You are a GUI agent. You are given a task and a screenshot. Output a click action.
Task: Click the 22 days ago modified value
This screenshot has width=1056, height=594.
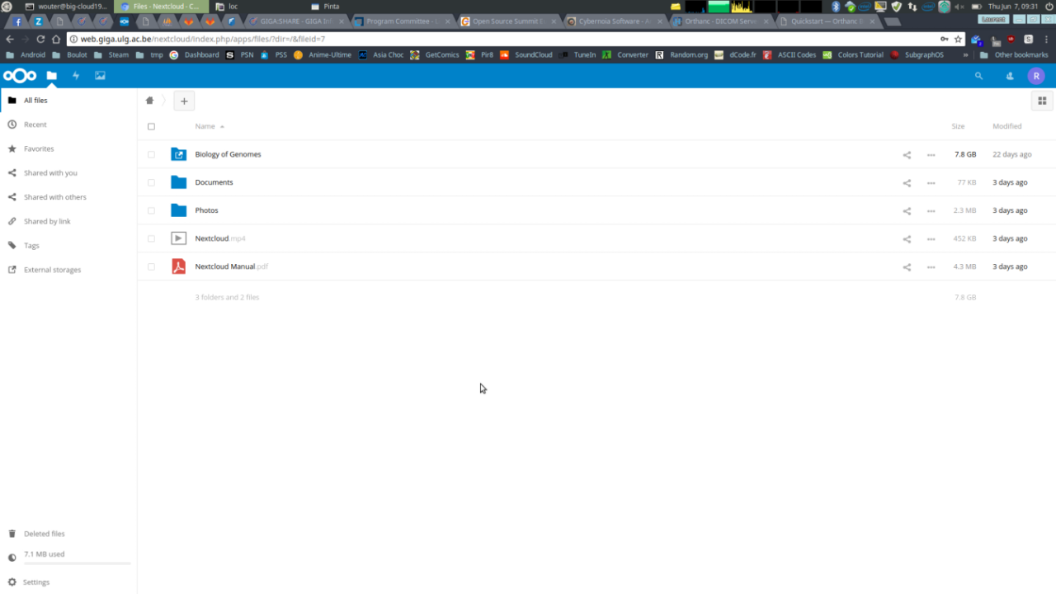pyautogui.click(x=1011, y=154)
